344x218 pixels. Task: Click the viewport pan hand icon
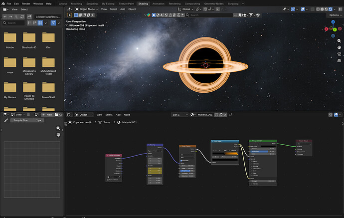[339, 47]
